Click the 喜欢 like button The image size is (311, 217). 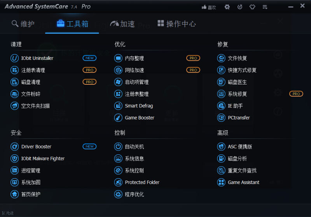click(209, 7)
